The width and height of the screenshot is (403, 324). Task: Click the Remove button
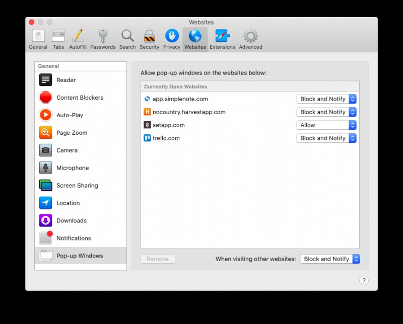pyautogui.click(x=157, y=259)
